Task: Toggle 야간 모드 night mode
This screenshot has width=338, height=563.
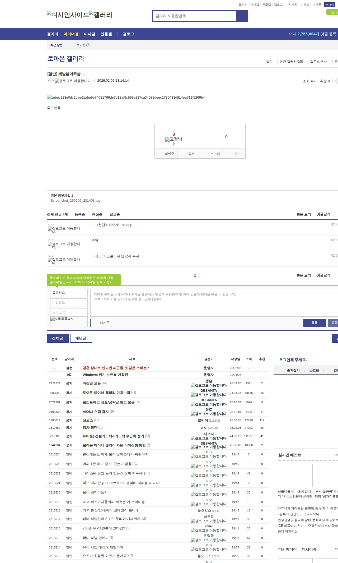Action: (x=332, y=12)
